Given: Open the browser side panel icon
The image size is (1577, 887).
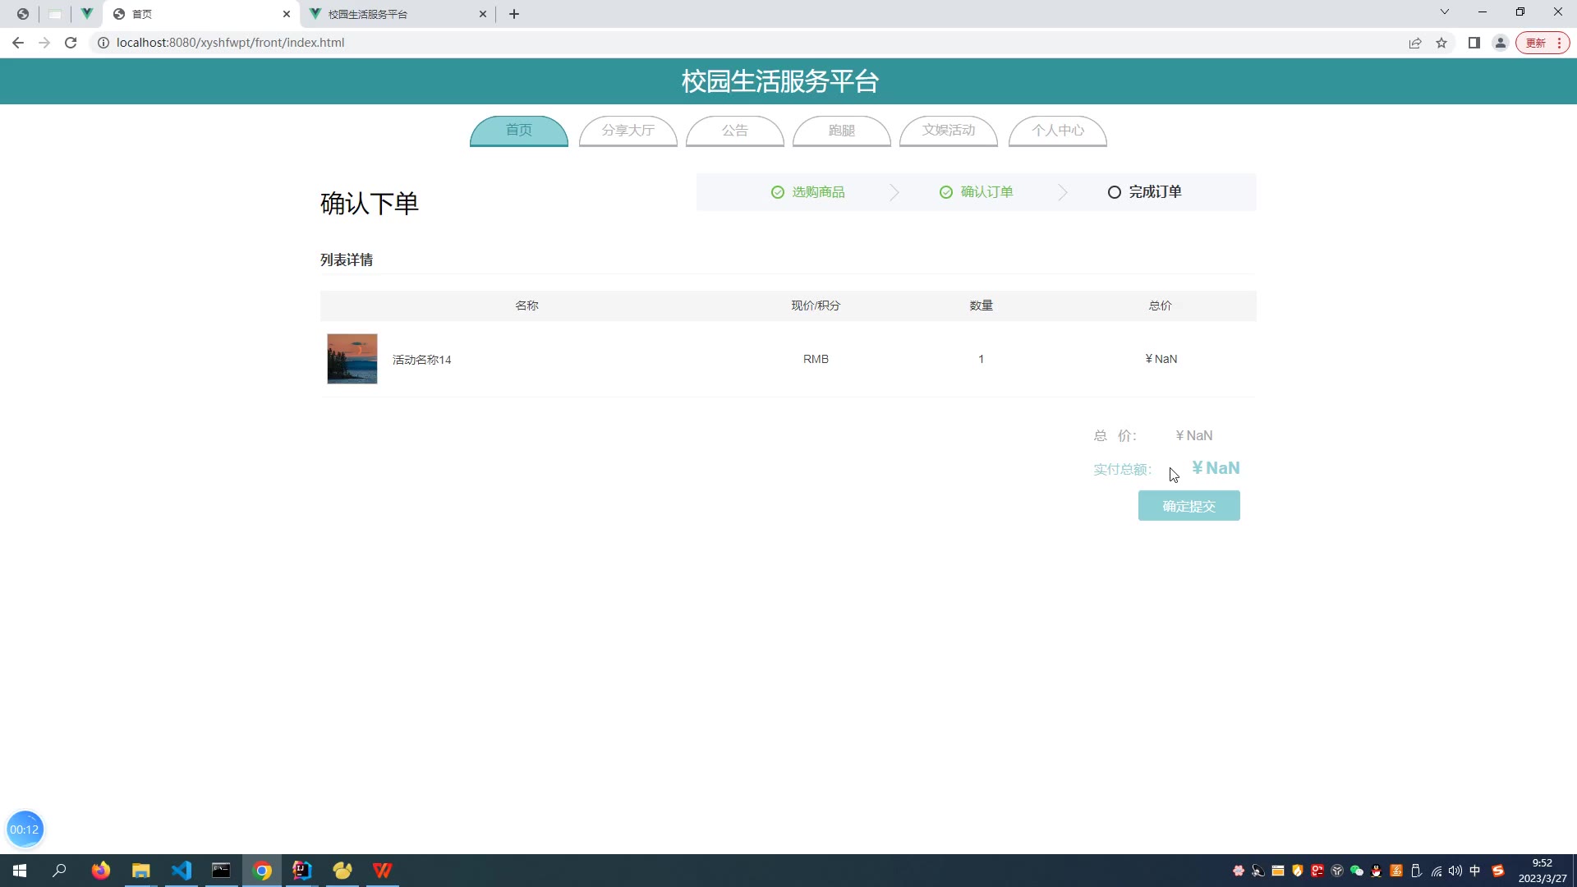Looking at the screenshot, I should coord(1474,43).
